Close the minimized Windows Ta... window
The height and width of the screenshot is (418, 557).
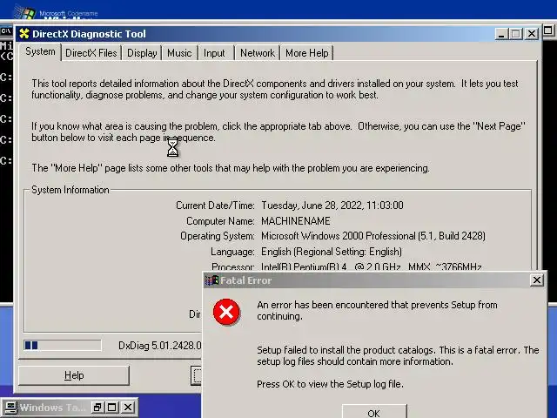[128, 408]
